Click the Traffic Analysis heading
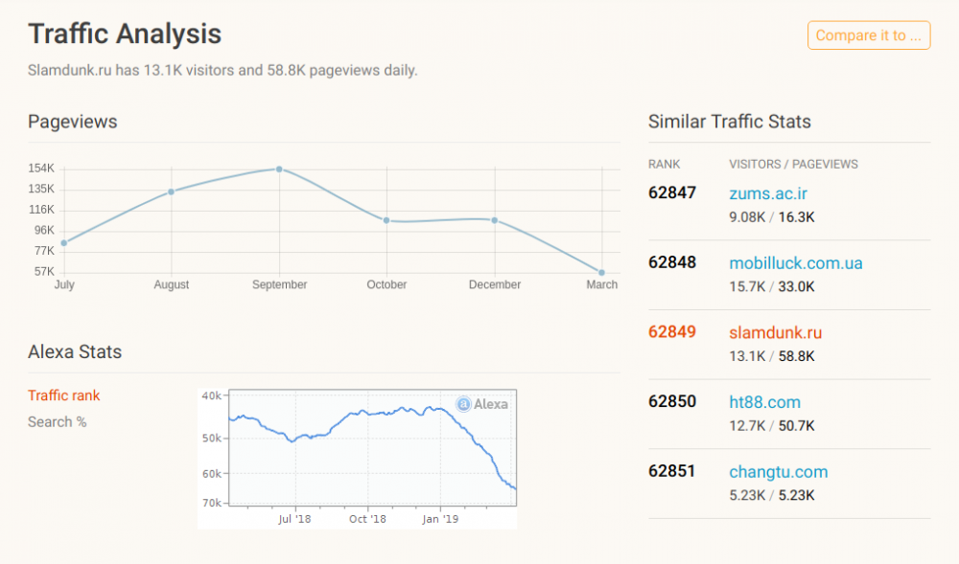 [125, 34]
